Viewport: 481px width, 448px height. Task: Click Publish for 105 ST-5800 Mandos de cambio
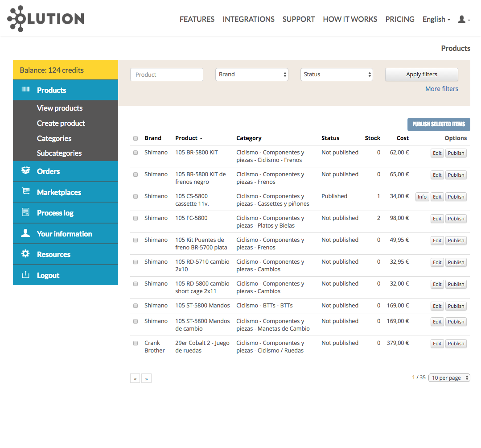456,322
